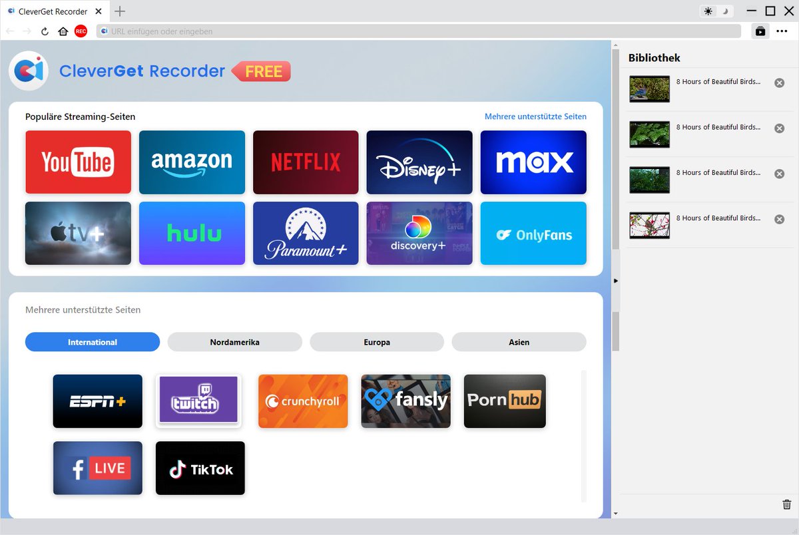
Task: Open the Amazon streaming tile
Action: 192,162
